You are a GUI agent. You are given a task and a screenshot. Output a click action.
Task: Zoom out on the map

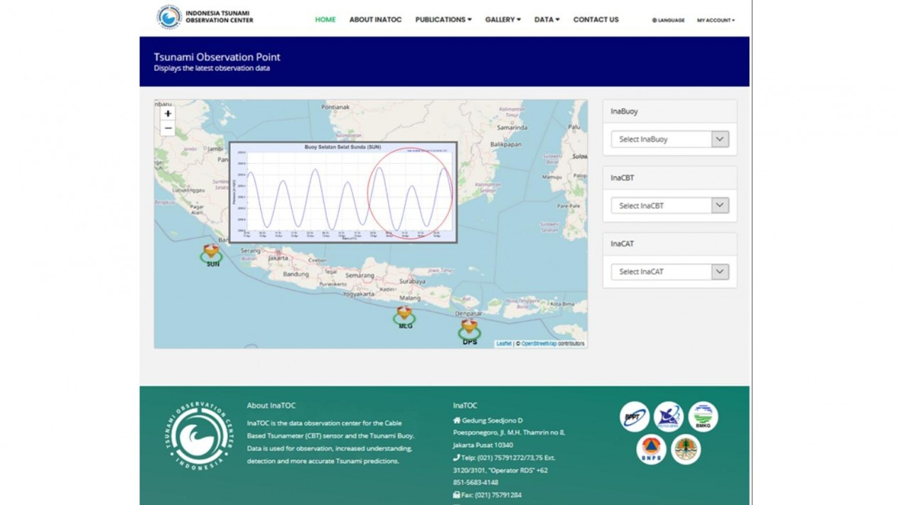click(x=168, y=129)
